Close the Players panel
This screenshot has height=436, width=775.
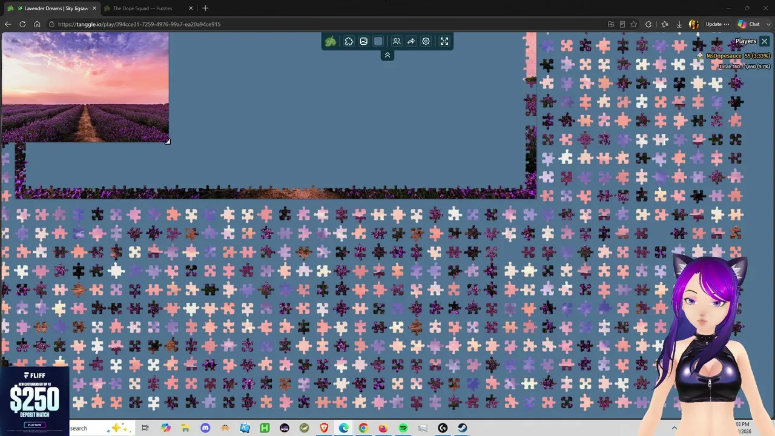[x=764, y=41]
